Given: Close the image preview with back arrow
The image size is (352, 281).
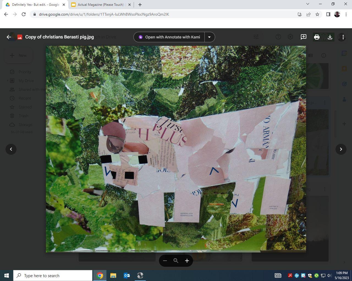Looking at the screenshot, I should (x=9, y=37).
